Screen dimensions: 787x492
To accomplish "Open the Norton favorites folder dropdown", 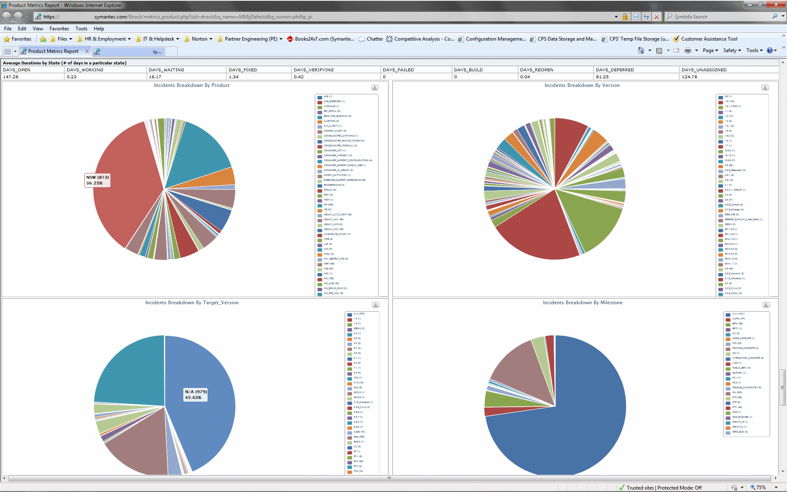I will 199,39.
